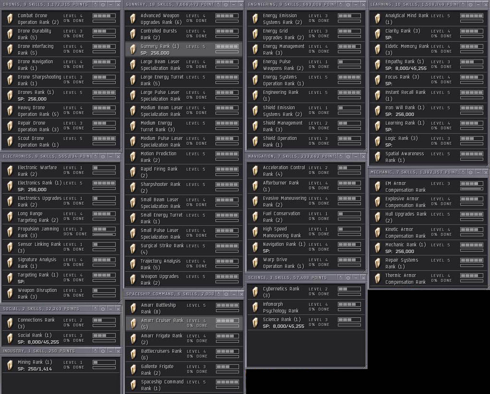490x394 pixels.
Task: Toggle the pin icon on the Gunnery window
Action: point(218,4)
